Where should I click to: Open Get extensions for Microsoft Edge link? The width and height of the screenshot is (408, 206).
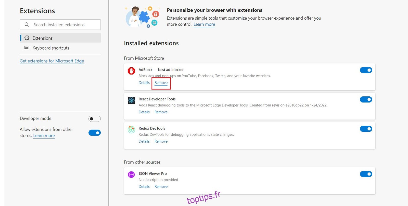coord(52,61)
